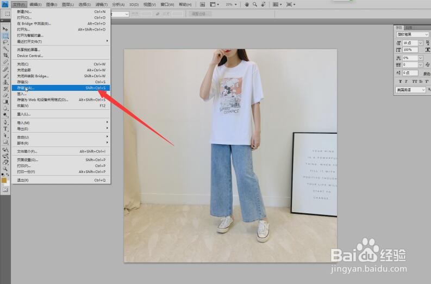431x284 pixels.
Task: Select the Horizontal Type tool
Action: [5, 129]
